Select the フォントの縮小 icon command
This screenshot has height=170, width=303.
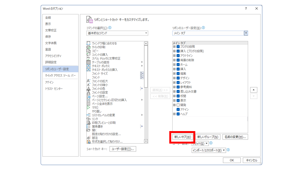(x=89, y=85)
